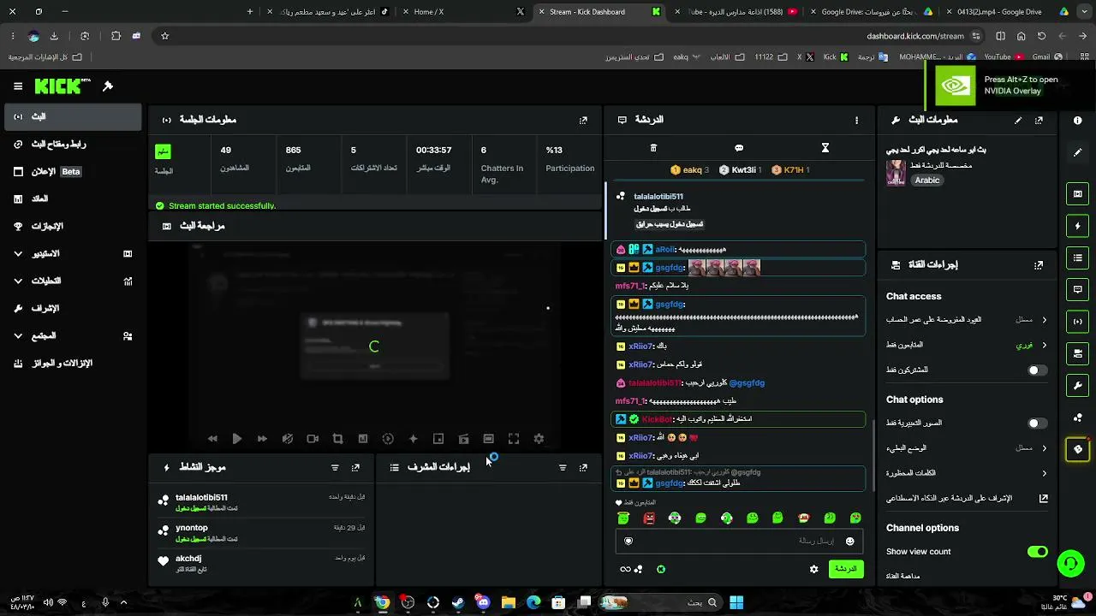
Task: Click the chat bubble icon in right sidebar
Action: click(1078, 289)
